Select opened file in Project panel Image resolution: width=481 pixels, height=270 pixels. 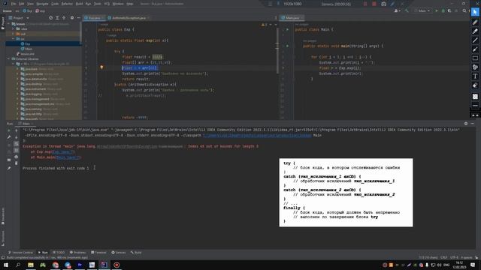[50, 18]
